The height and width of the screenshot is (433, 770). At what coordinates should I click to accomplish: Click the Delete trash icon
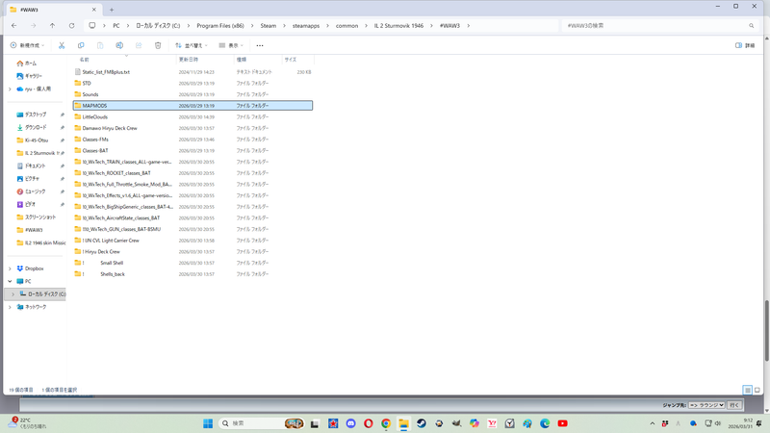tap(158, 45)
